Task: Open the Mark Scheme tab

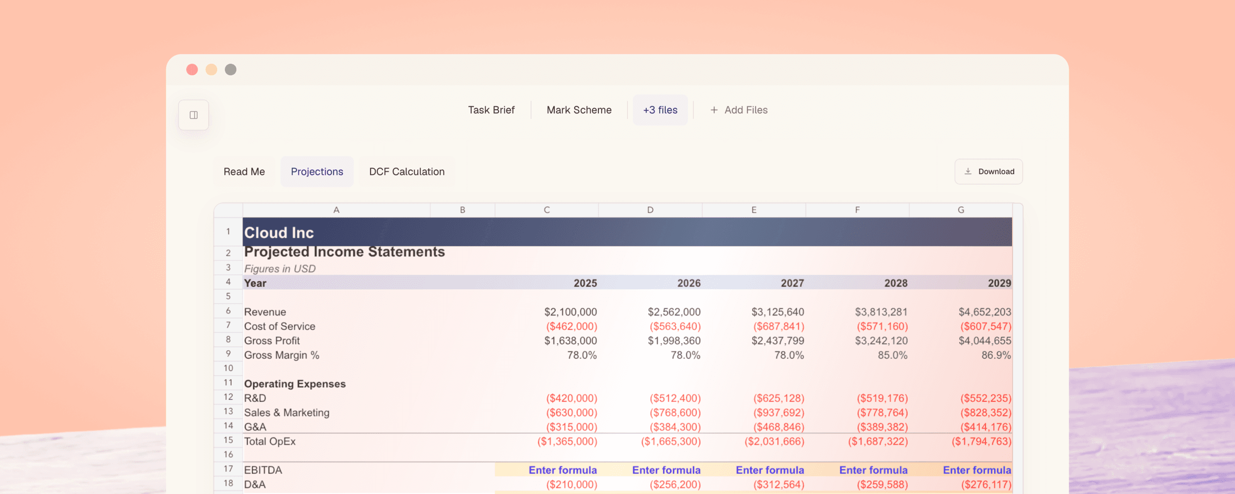Action: tap(579, 110)
